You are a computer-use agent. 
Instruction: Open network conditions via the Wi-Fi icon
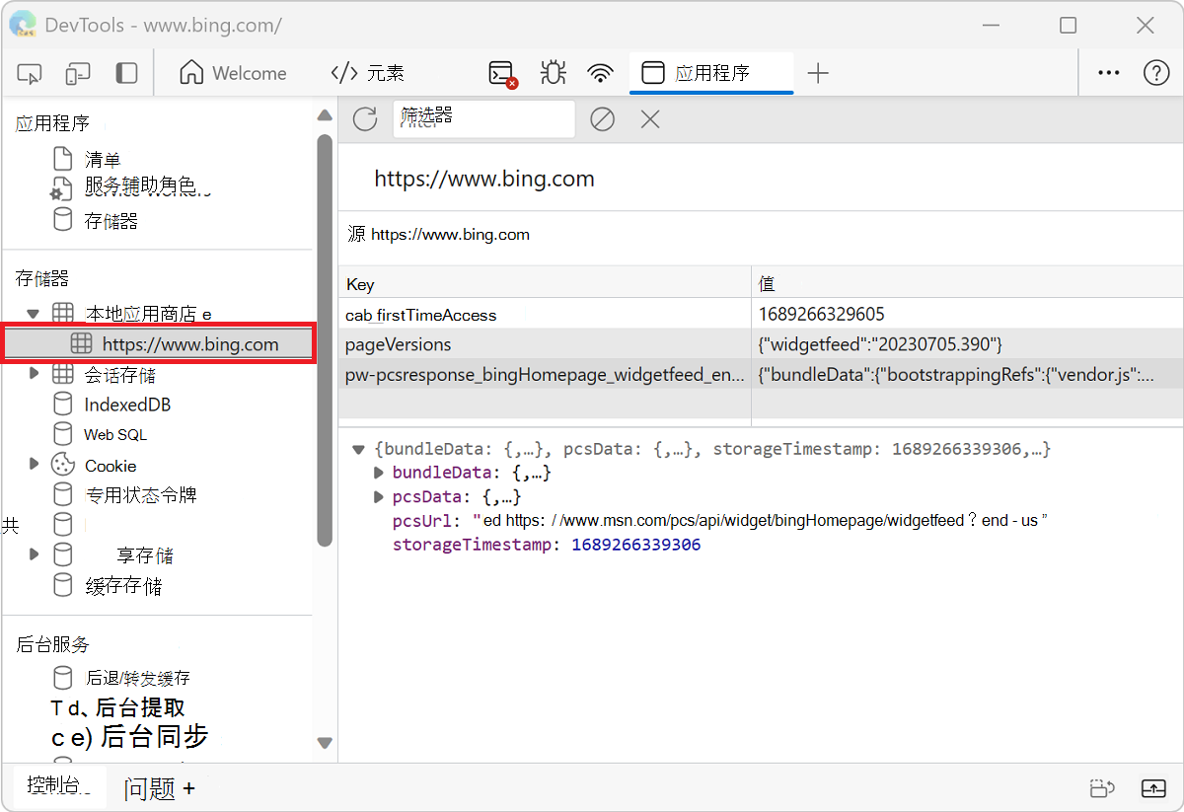601,73
